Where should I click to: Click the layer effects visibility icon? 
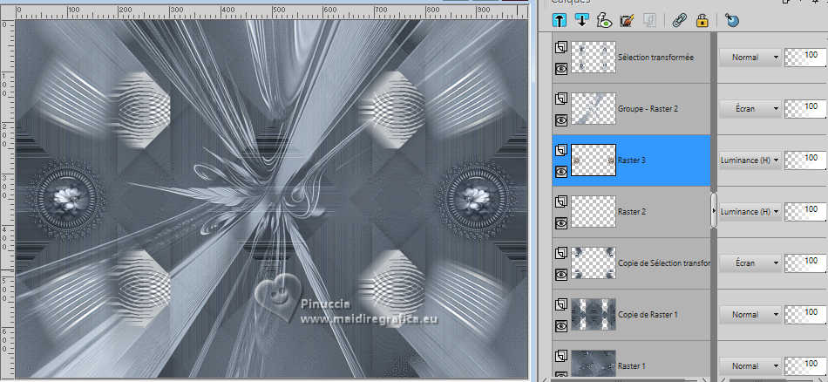[604, 21]
